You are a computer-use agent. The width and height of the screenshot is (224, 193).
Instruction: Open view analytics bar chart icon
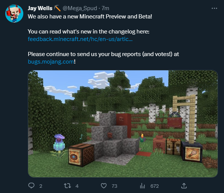click(x=142, y=186)
